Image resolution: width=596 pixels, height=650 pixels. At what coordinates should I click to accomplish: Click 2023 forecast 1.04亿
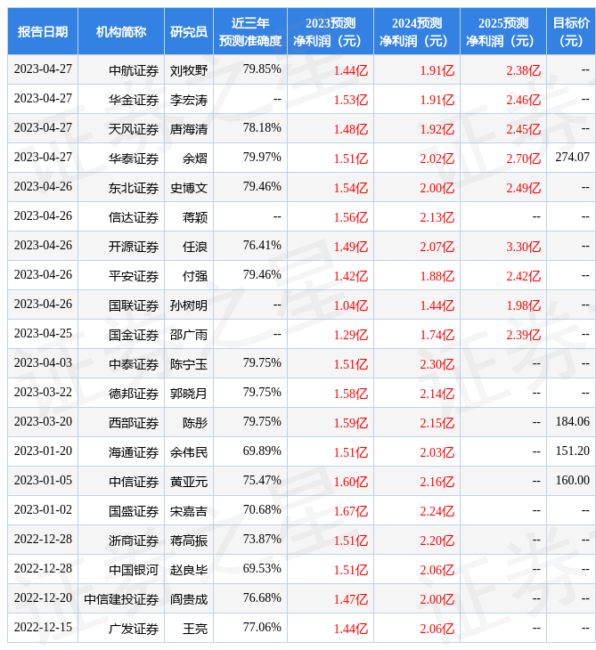351,305
